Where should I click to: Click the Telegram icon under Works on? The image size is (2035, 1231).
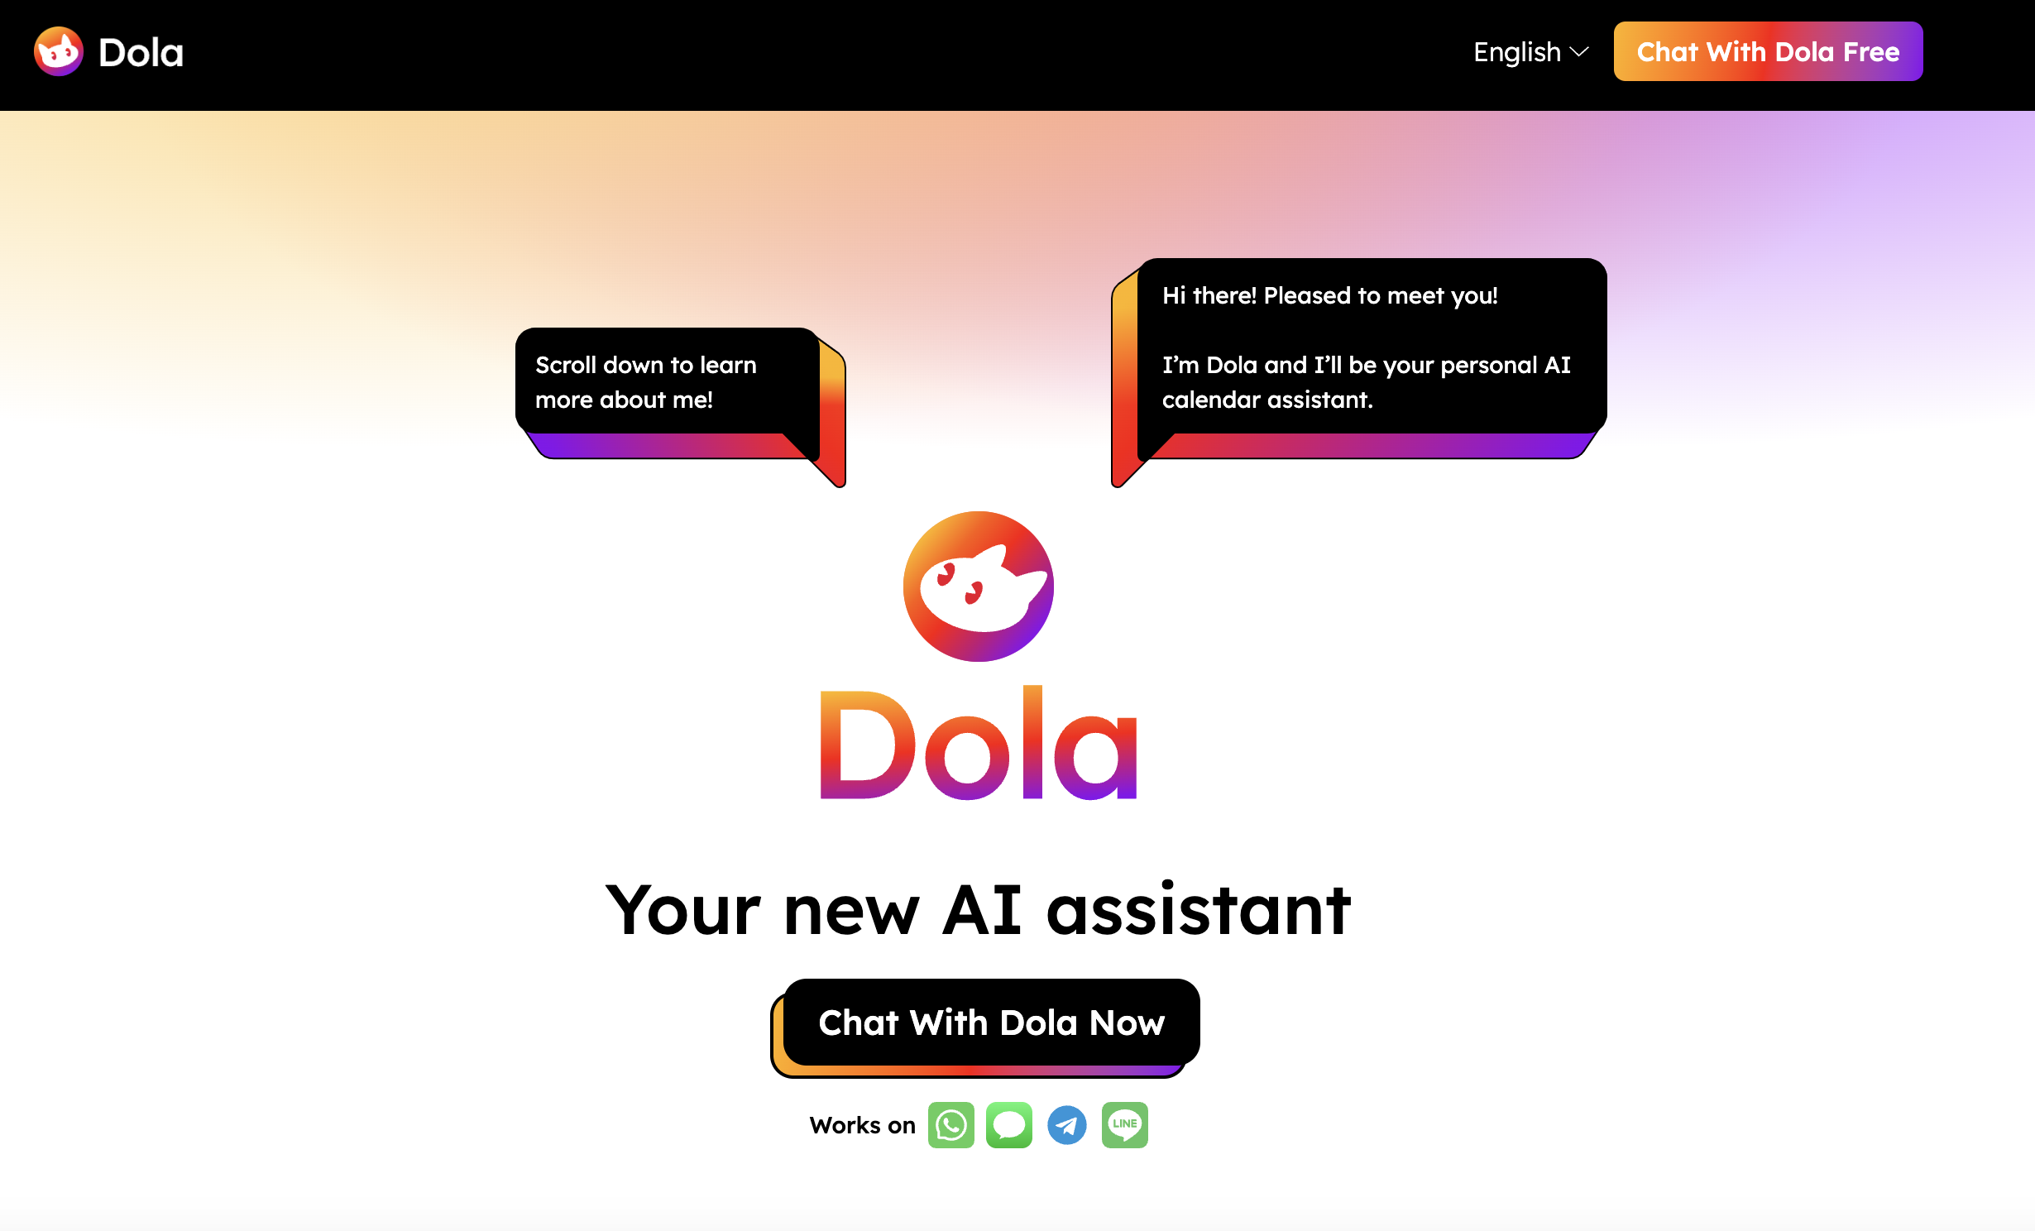pos(1069,1123)
